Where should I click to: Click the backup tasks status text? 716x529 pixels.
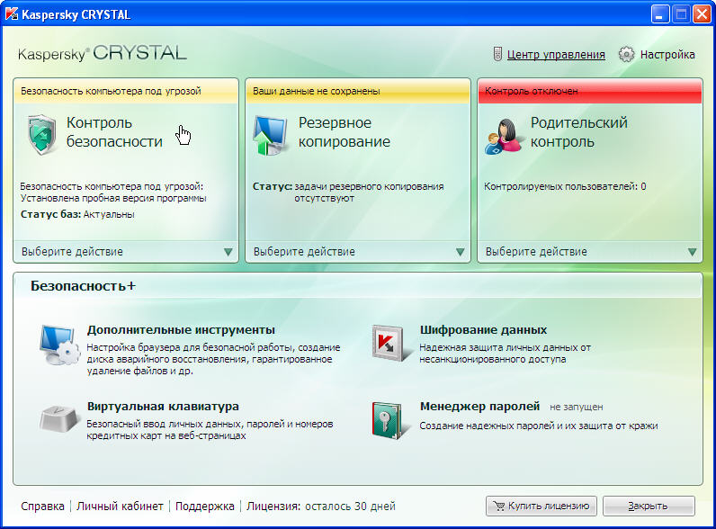[x=348, y=193]
